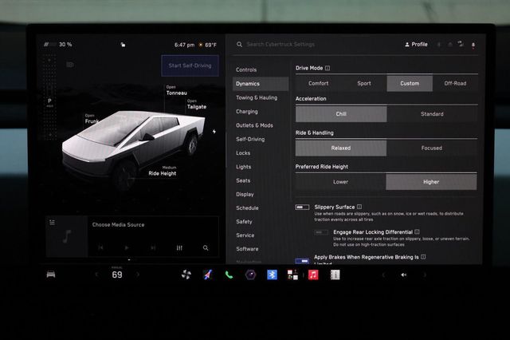Click the media search magnifier icon
Image resolution: width=510 pixels, height=340 pixels.
pos(206,248)
